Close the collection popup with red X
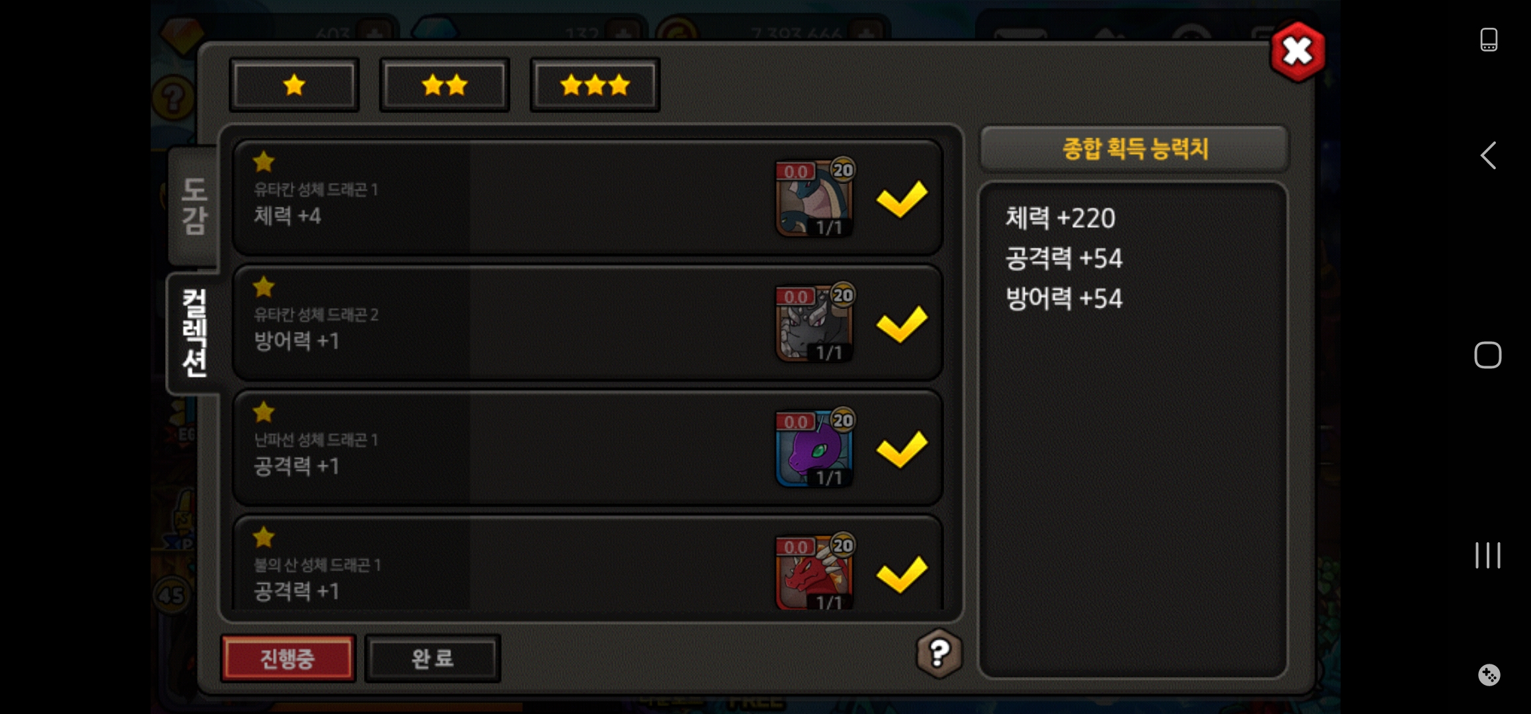Image resolution: width=1531 pixels, height=714 pixels. pos(1298,52)
